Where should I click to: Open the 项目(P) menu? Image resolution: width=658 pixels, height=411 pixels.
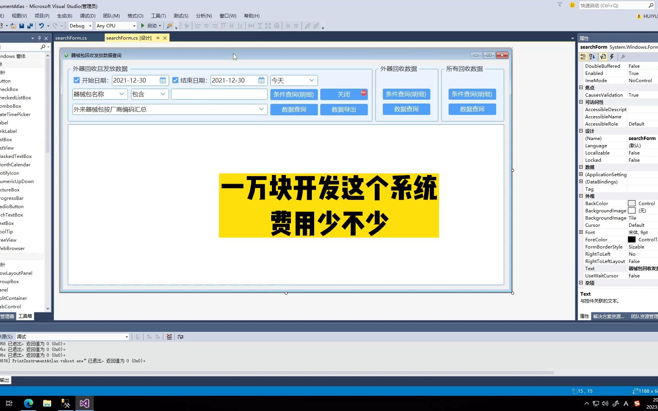42,16
